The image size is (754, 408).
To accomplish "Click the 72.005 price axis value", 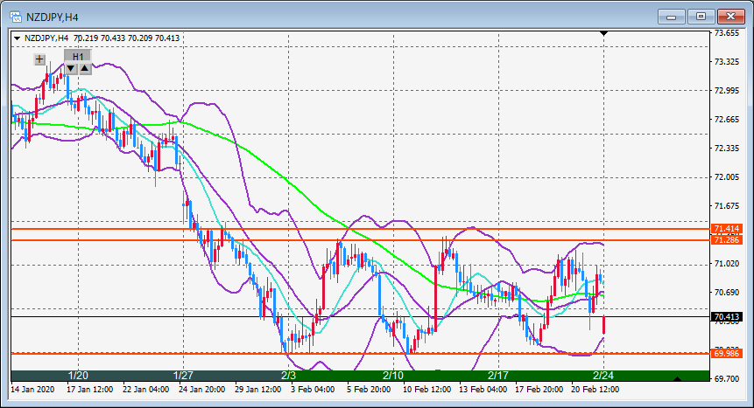I will (x=727, y=177).
